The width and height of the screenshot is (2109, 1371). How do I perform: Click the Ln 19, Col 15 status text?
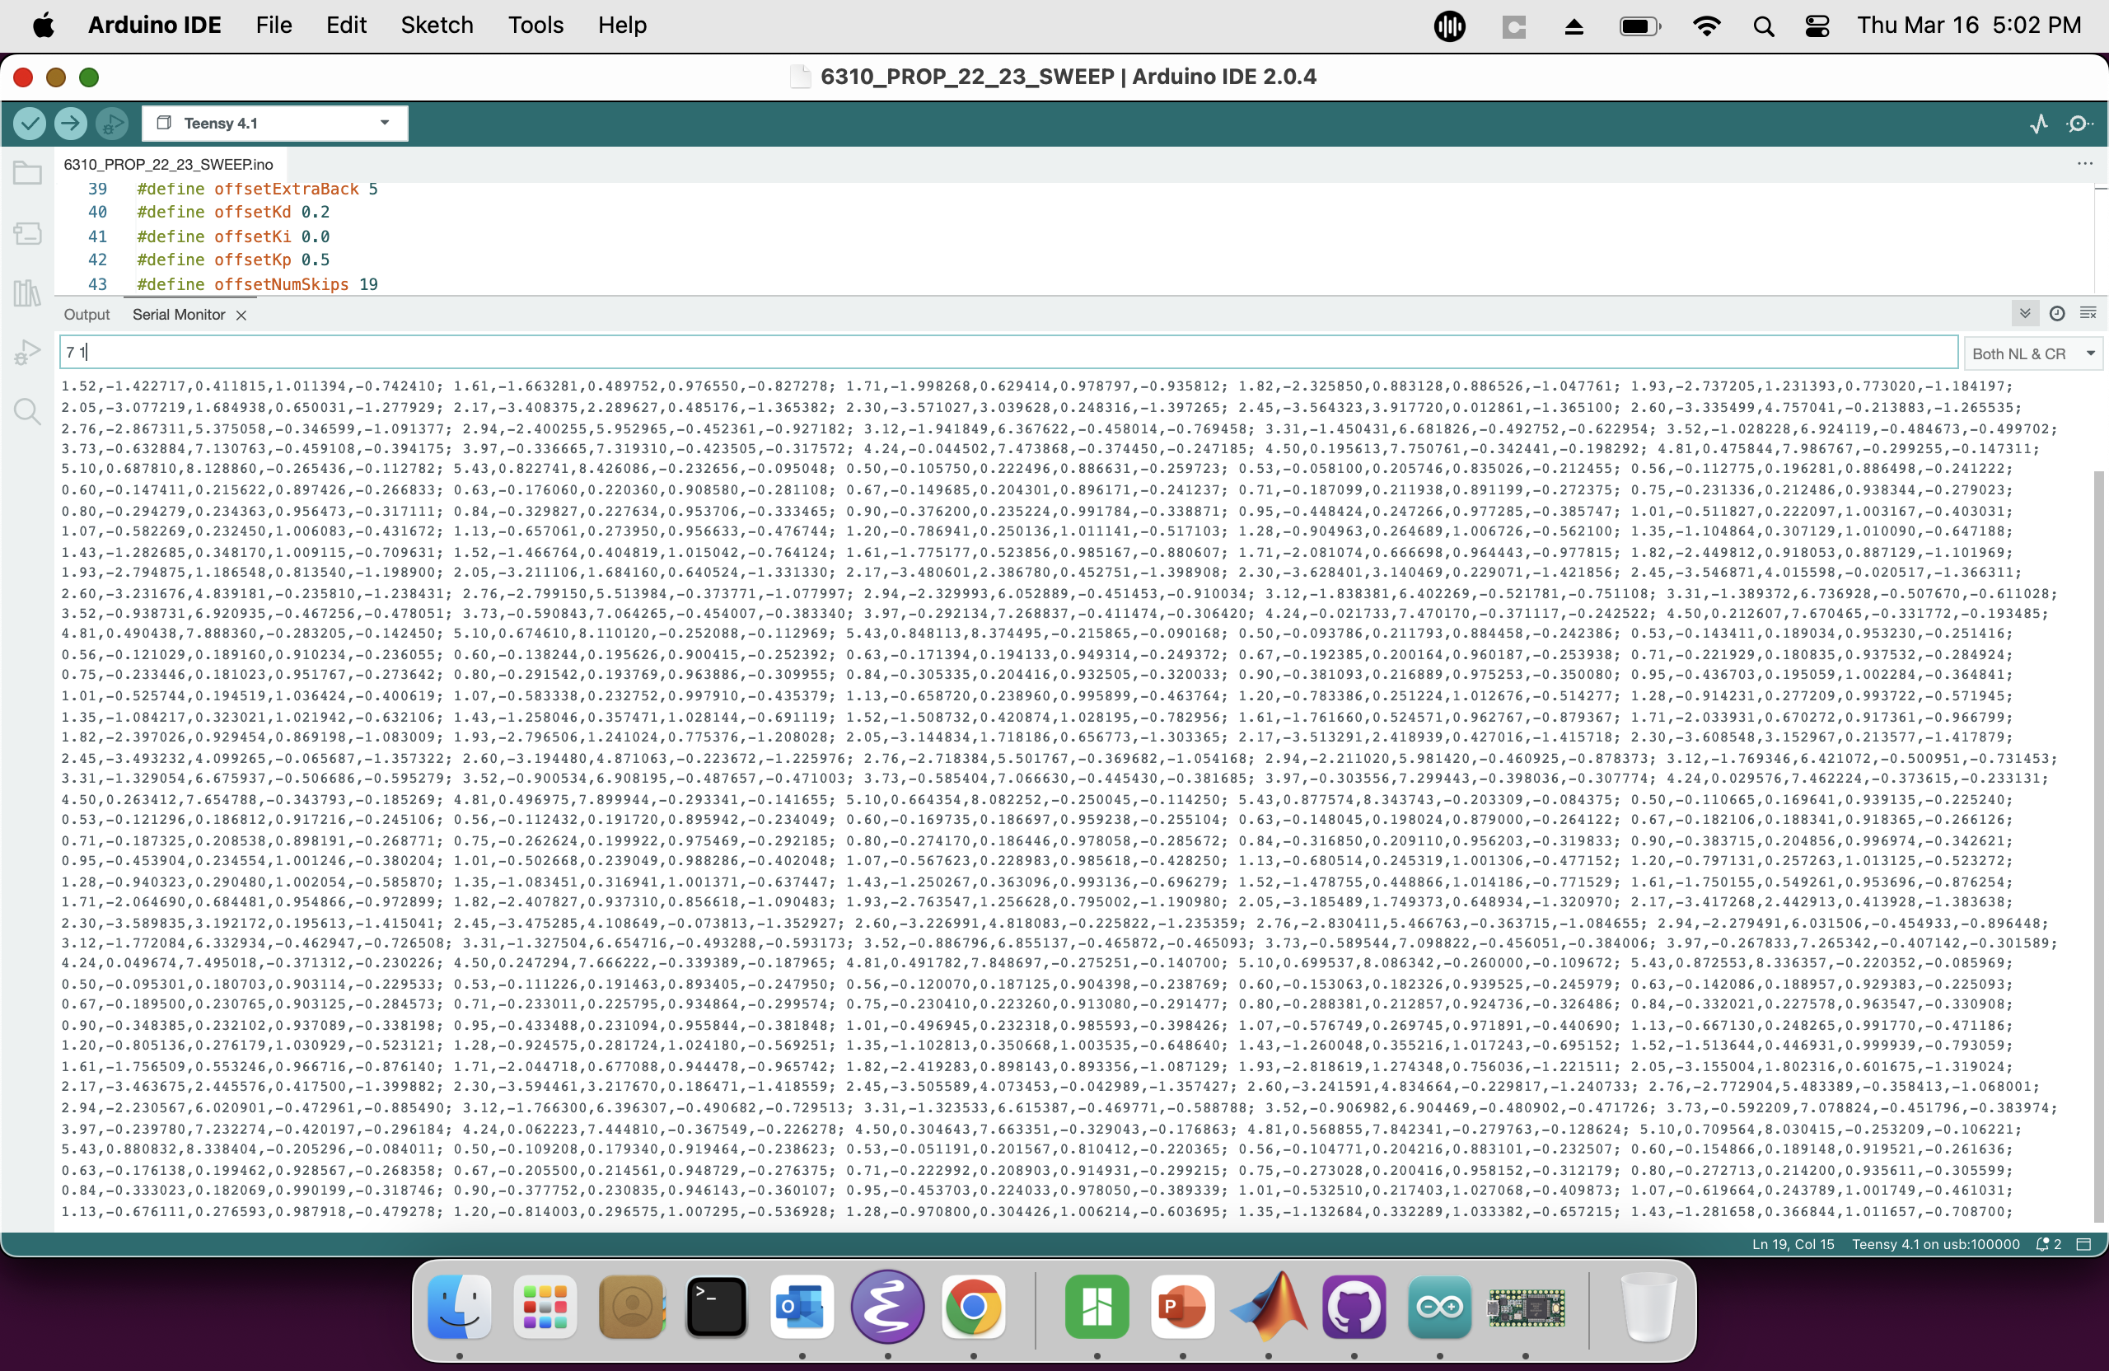coord(1793,1244)
